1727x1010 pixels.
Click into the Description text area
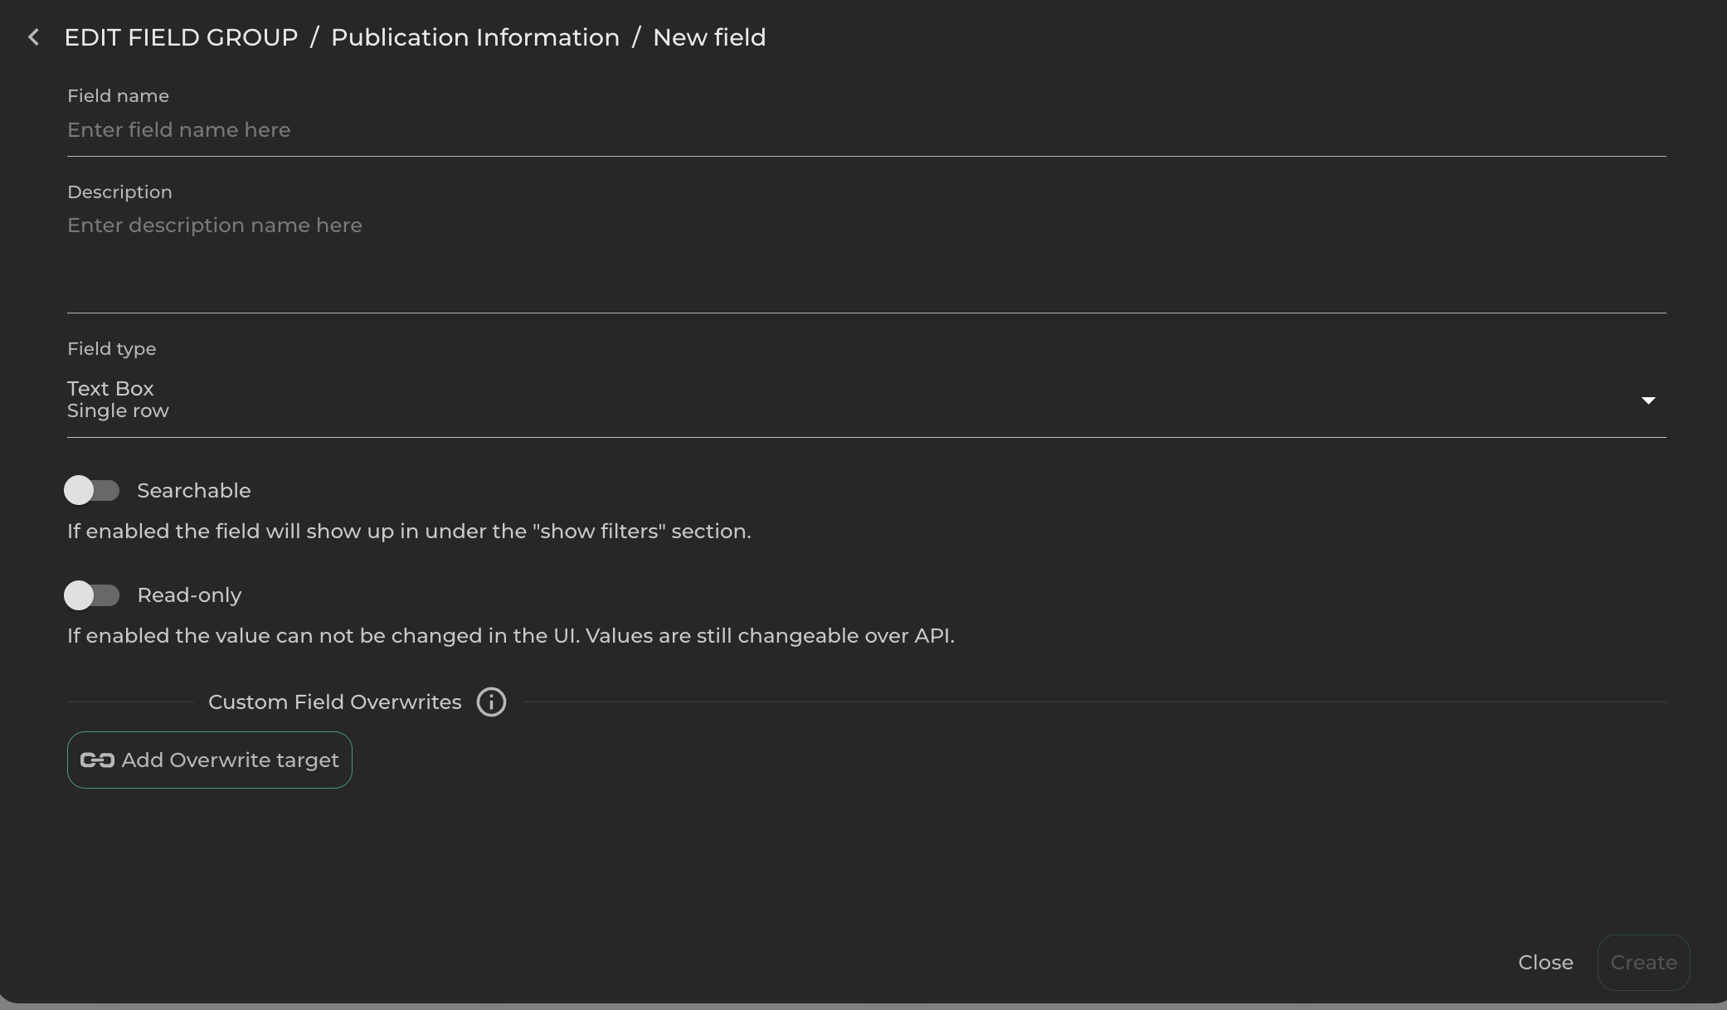[866, 257]
